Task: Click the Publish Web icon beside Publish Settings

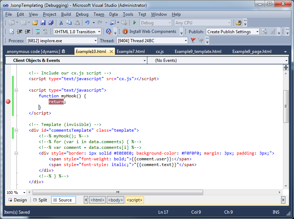Action: coord(265,31)
